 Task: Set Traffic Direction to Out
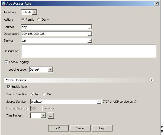click(x=44, y=94)
